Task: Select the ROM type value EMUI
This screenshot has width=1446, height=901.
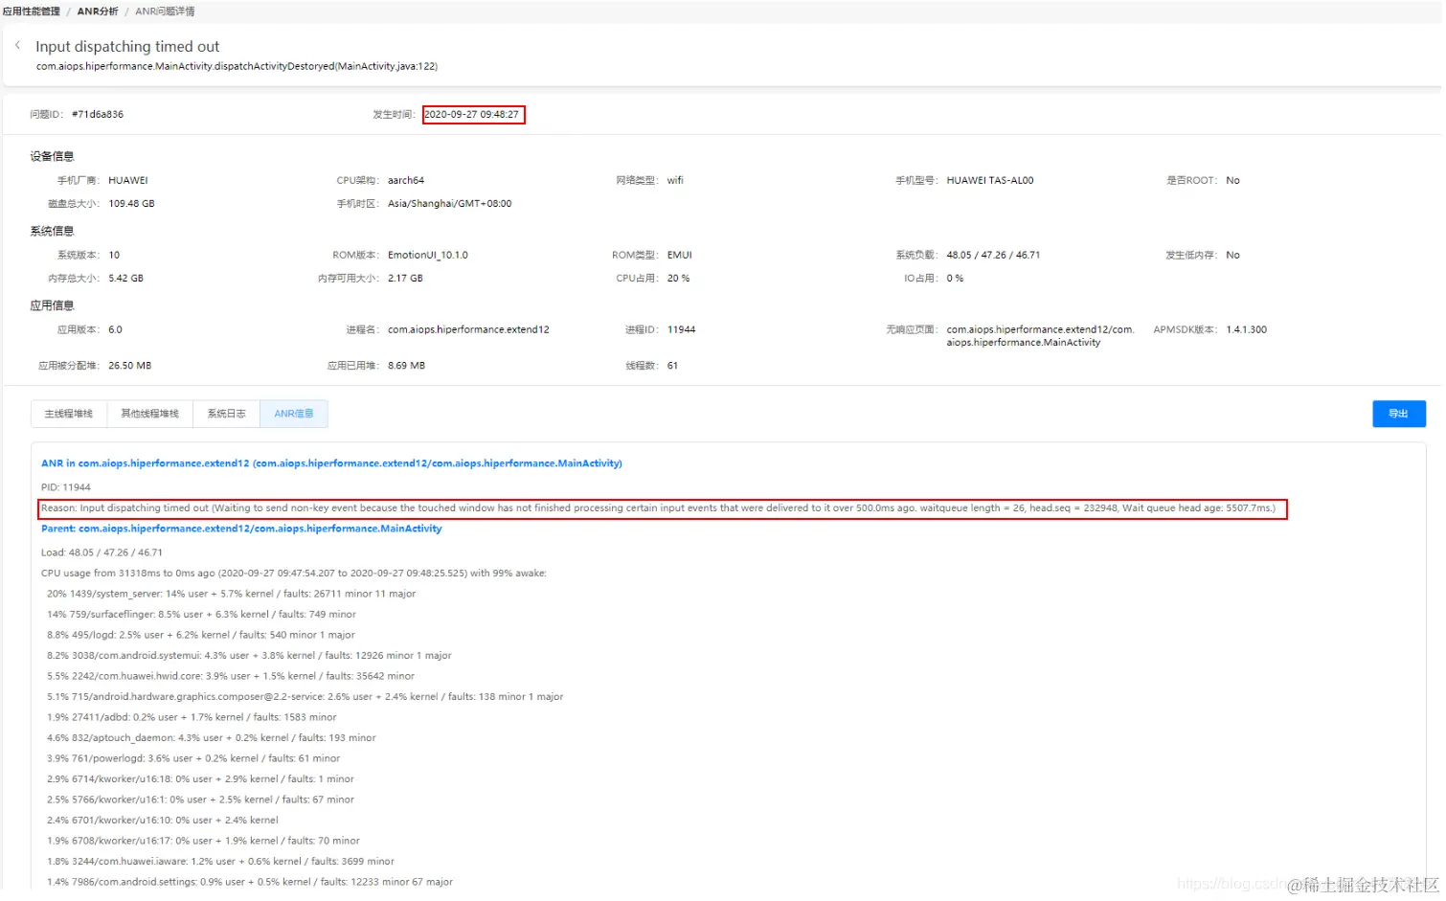Action: click(x=680, y=255)
